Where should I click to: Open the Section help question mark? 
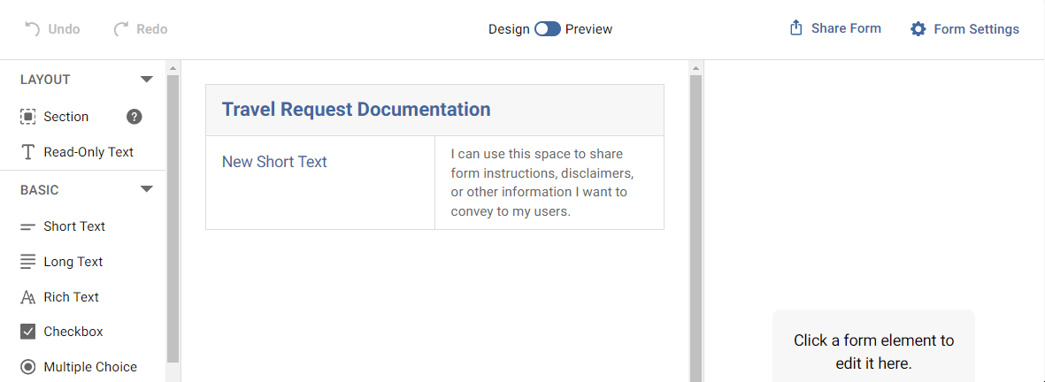[x=134, y=117]
